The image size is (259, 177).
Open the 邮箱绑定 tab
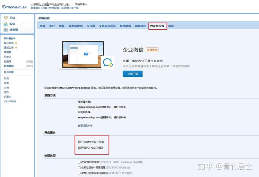pyautogui.click(x=141, y=26)
